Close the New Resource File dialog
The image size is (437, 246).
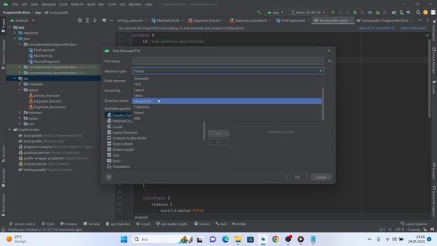329,51
